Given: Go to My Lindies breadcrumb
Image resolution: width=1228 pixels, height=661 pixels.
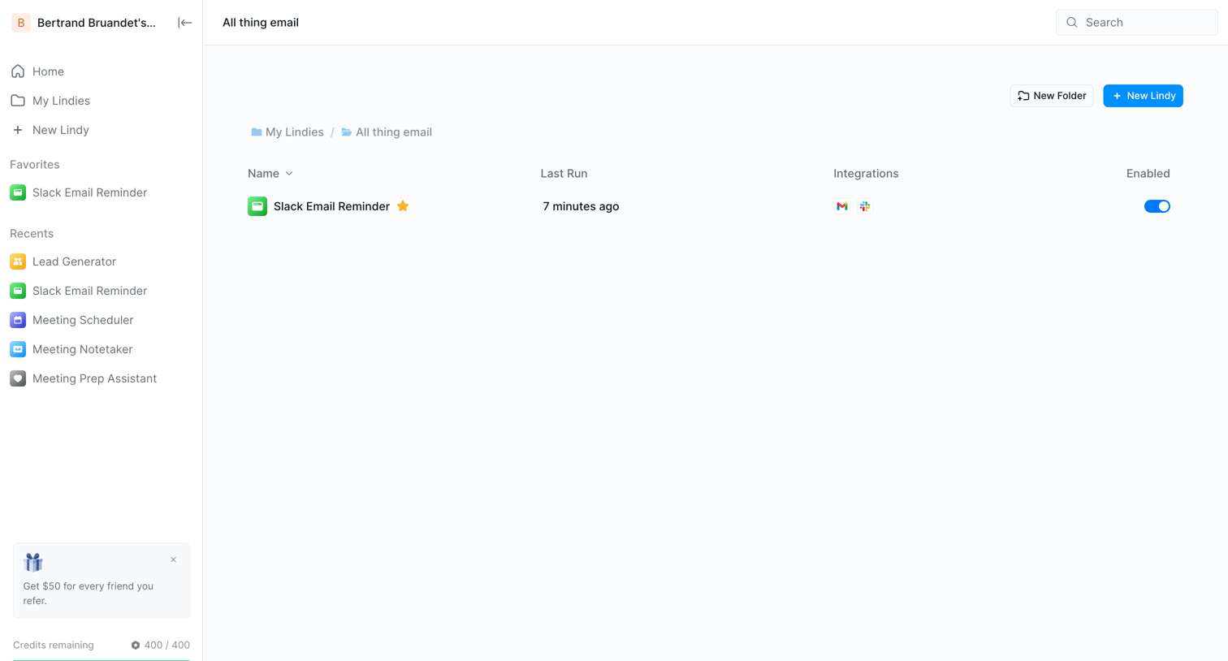Looking at the screenshot, I should click(288, 132).
